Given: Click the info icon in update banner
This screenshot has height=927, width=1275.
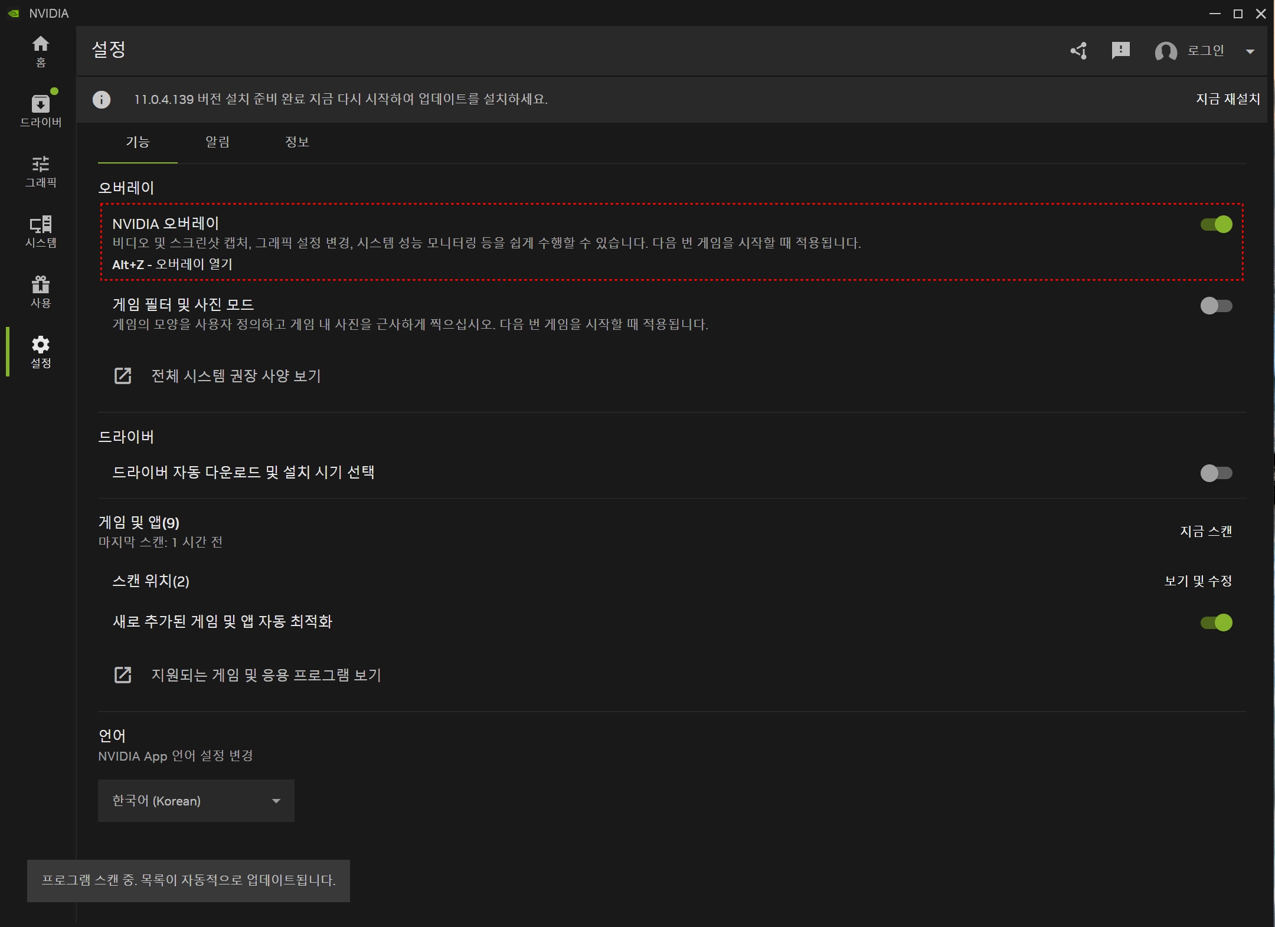Looking at the screenshot, I should (102, 100).
